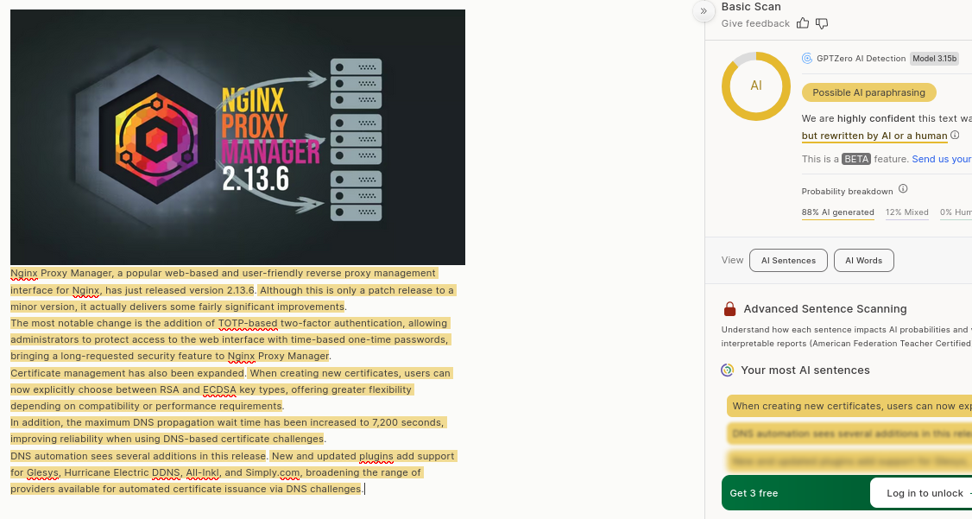Click the AI score donut chart

click(x=755, y=85)
